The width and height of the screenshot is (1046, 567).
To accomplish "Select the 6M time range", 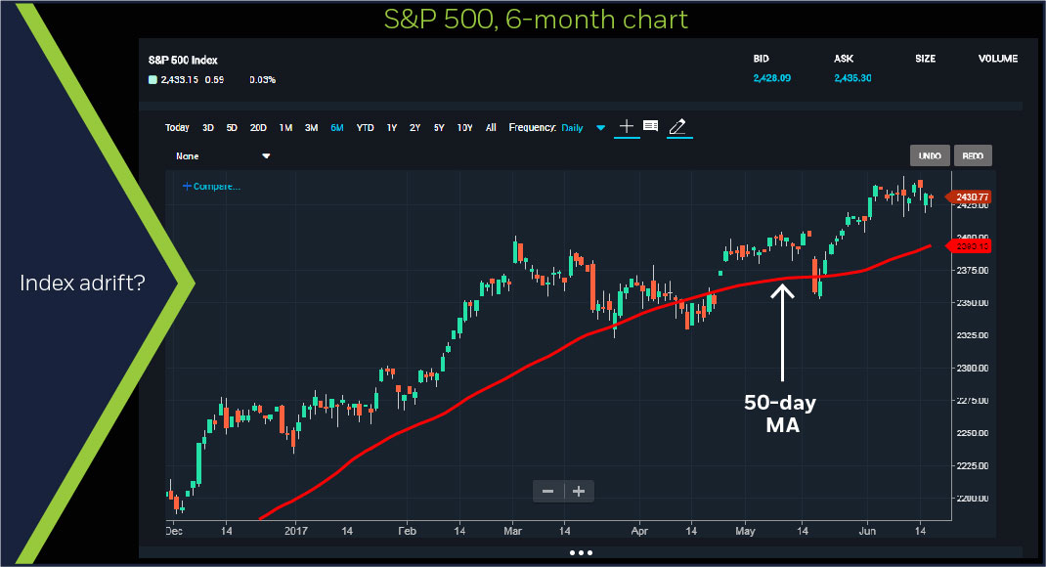I will [x=336, y=128].
